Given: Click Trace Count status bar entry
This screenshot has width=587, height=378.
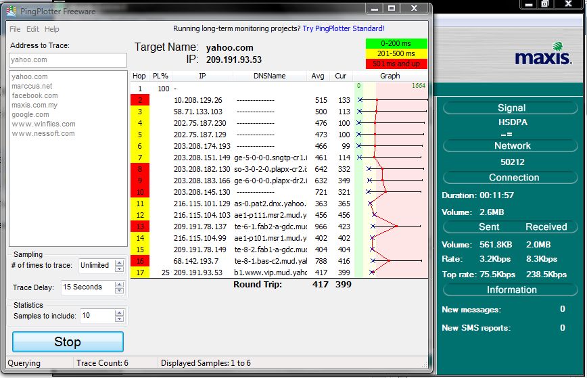Looking at the screenshot, I should pyautogui.click(x=102, y=363).
